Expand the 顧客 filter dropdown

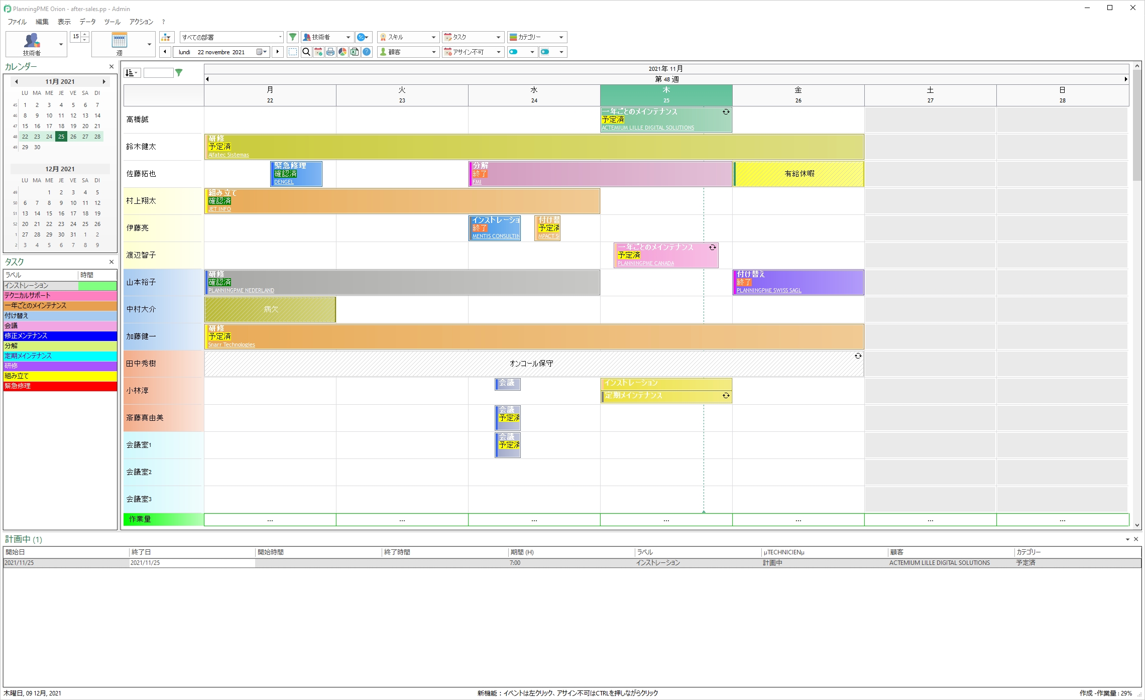[433, 52]
